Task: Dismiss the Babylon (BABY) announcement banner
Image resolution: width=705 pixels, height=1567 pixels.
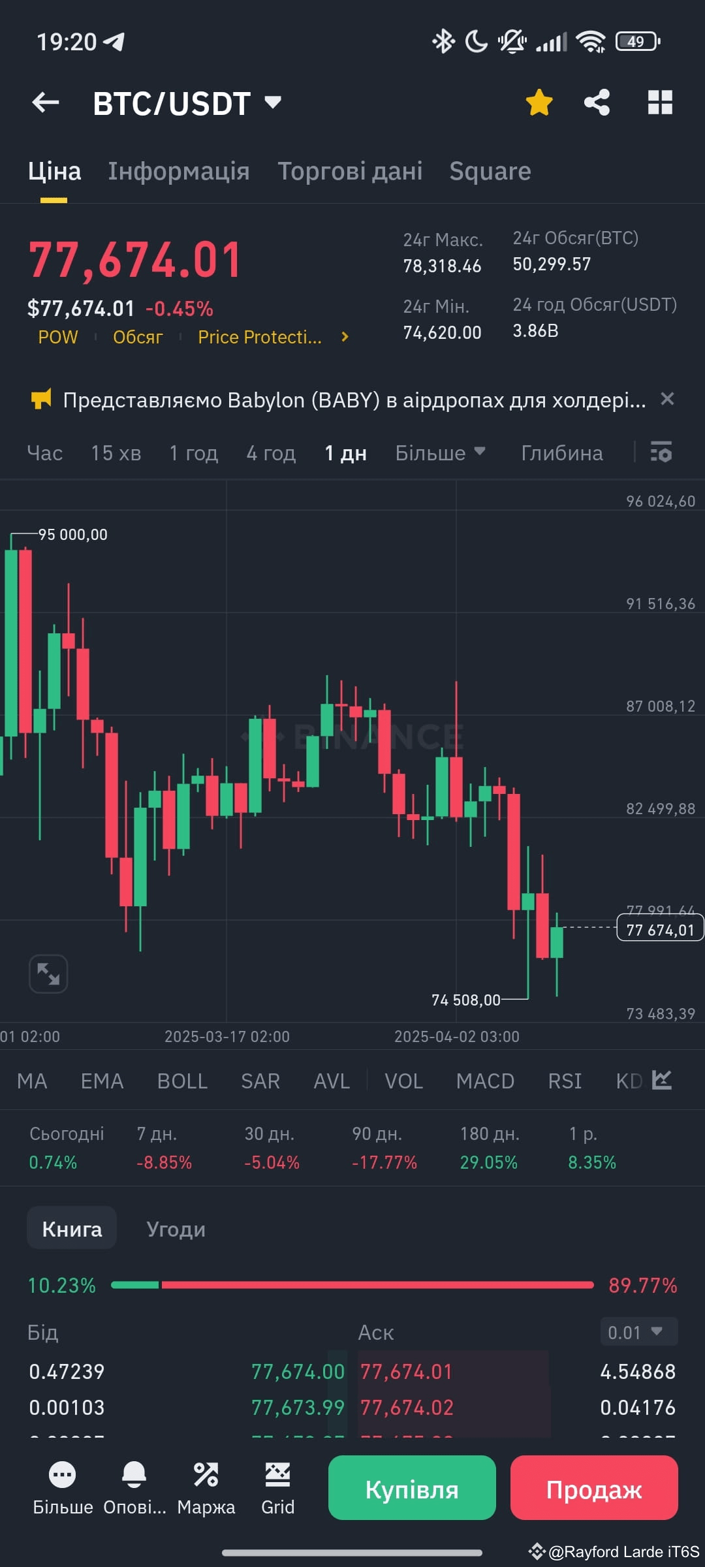Action: point(667,399)
